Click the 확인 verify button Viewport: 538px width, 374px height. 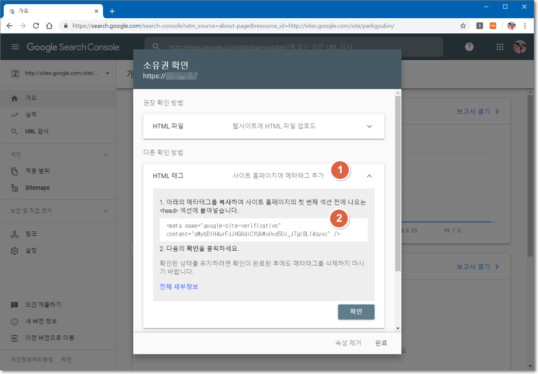click(x=356, y=312)
